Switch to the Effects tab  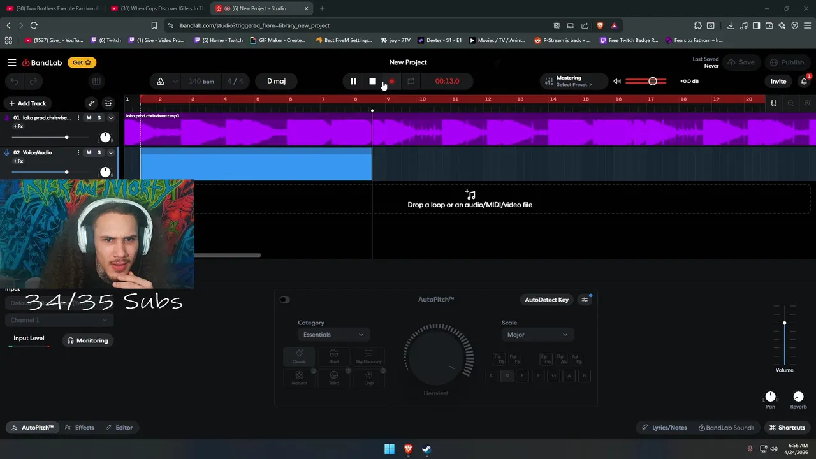(79, 428)
